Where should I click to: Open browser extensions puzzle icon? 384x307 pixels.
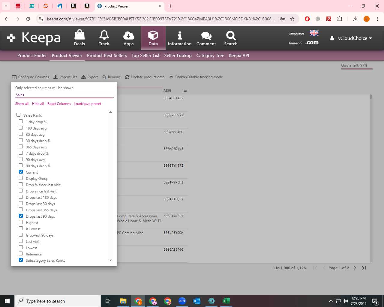click(x=340, y=19)
